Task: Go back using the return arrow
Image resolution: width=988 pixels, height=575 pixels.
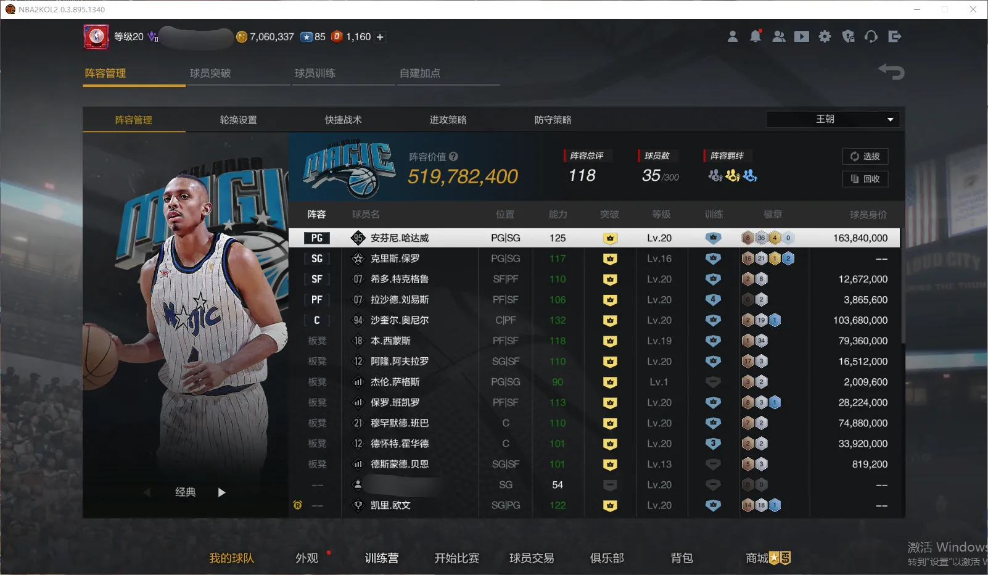Action: tap(891, 72)
